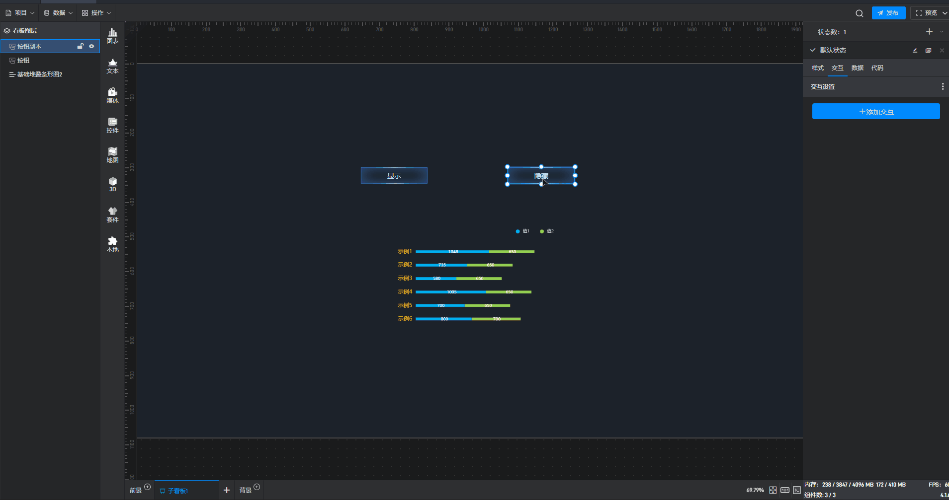Image resolution: width=949 pixels, height=500 pixels.
Task: Rename 默认状态 with the edit pencil icon
Action: (915, 50)
